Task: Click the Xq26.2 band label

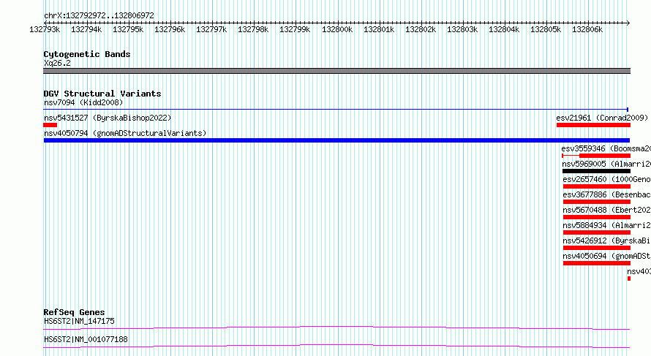Action: pos(57,63)
